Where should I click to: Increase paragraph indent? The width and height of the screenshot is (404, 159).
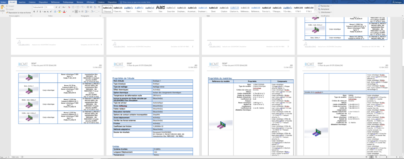tap(91, 7)
